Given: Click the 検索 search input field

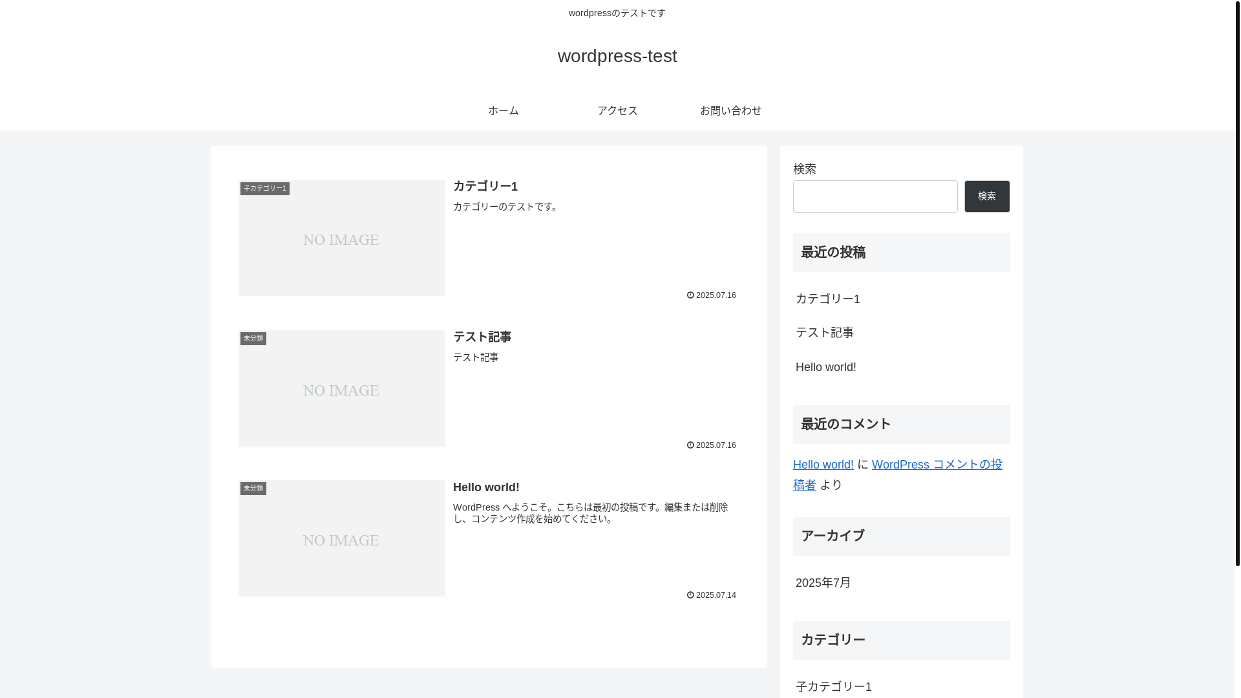Looking at the screenshot, I should click(x=875, y=196).
